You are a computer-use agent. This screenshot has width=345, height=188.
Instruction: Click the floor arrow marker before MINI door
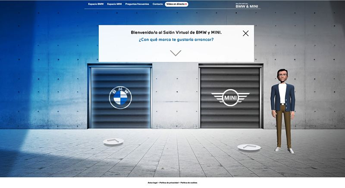(249, 147)
